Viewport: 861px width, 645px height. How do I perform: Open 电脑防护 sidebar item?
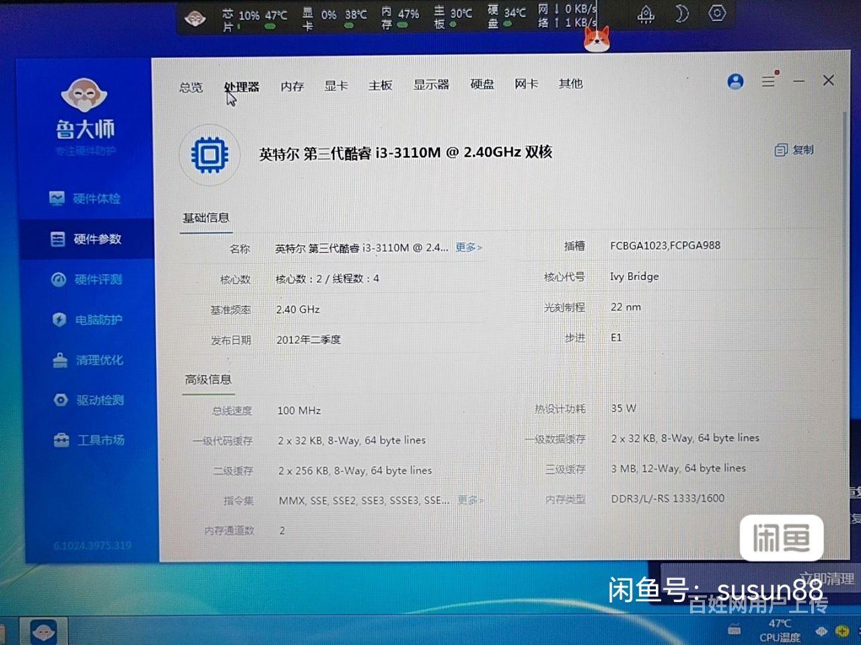(87, 320)
